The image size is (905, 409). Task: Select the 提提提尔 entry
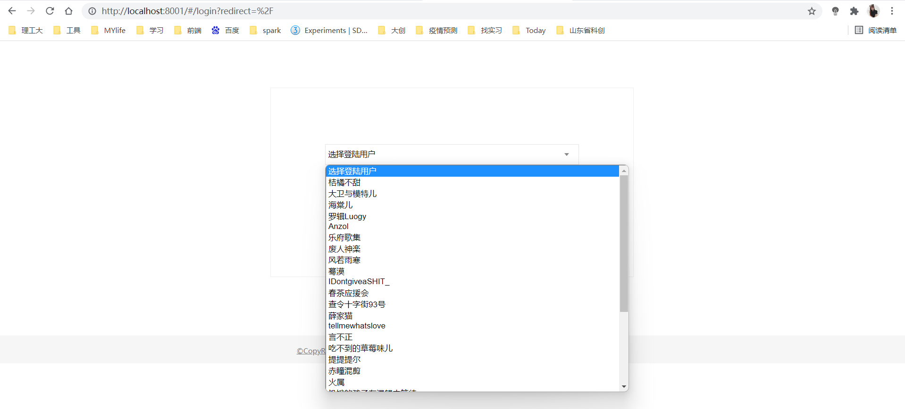pyautogui.click(x=472, y=360)
